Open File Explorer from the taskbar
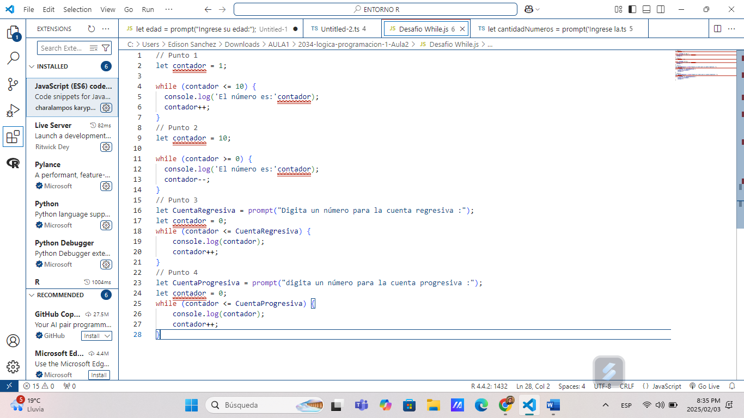The image size is (744, 418). pos(433,405)
